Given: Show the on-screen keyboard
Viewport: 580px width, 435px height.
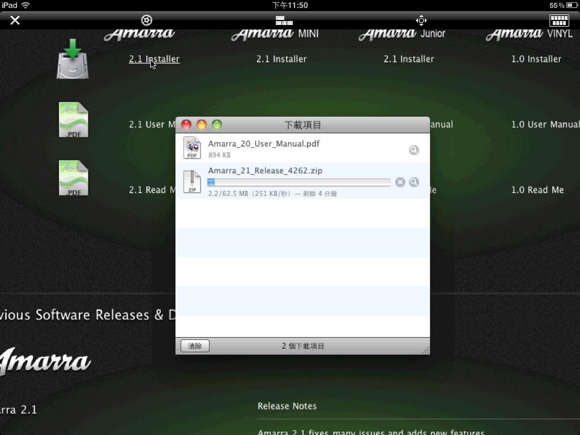Looking at the screenshot, I should [559, 20].
